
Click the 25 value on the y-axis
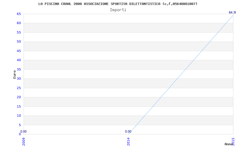19,88
